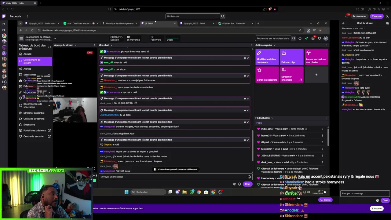The image size is (391, 220).
Task: Open Accueil in the creator dashboard
Action: point(27,54)
